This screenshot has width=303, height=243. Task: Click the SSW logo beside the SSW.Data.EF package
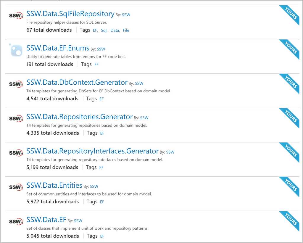[x=16, y=221]
